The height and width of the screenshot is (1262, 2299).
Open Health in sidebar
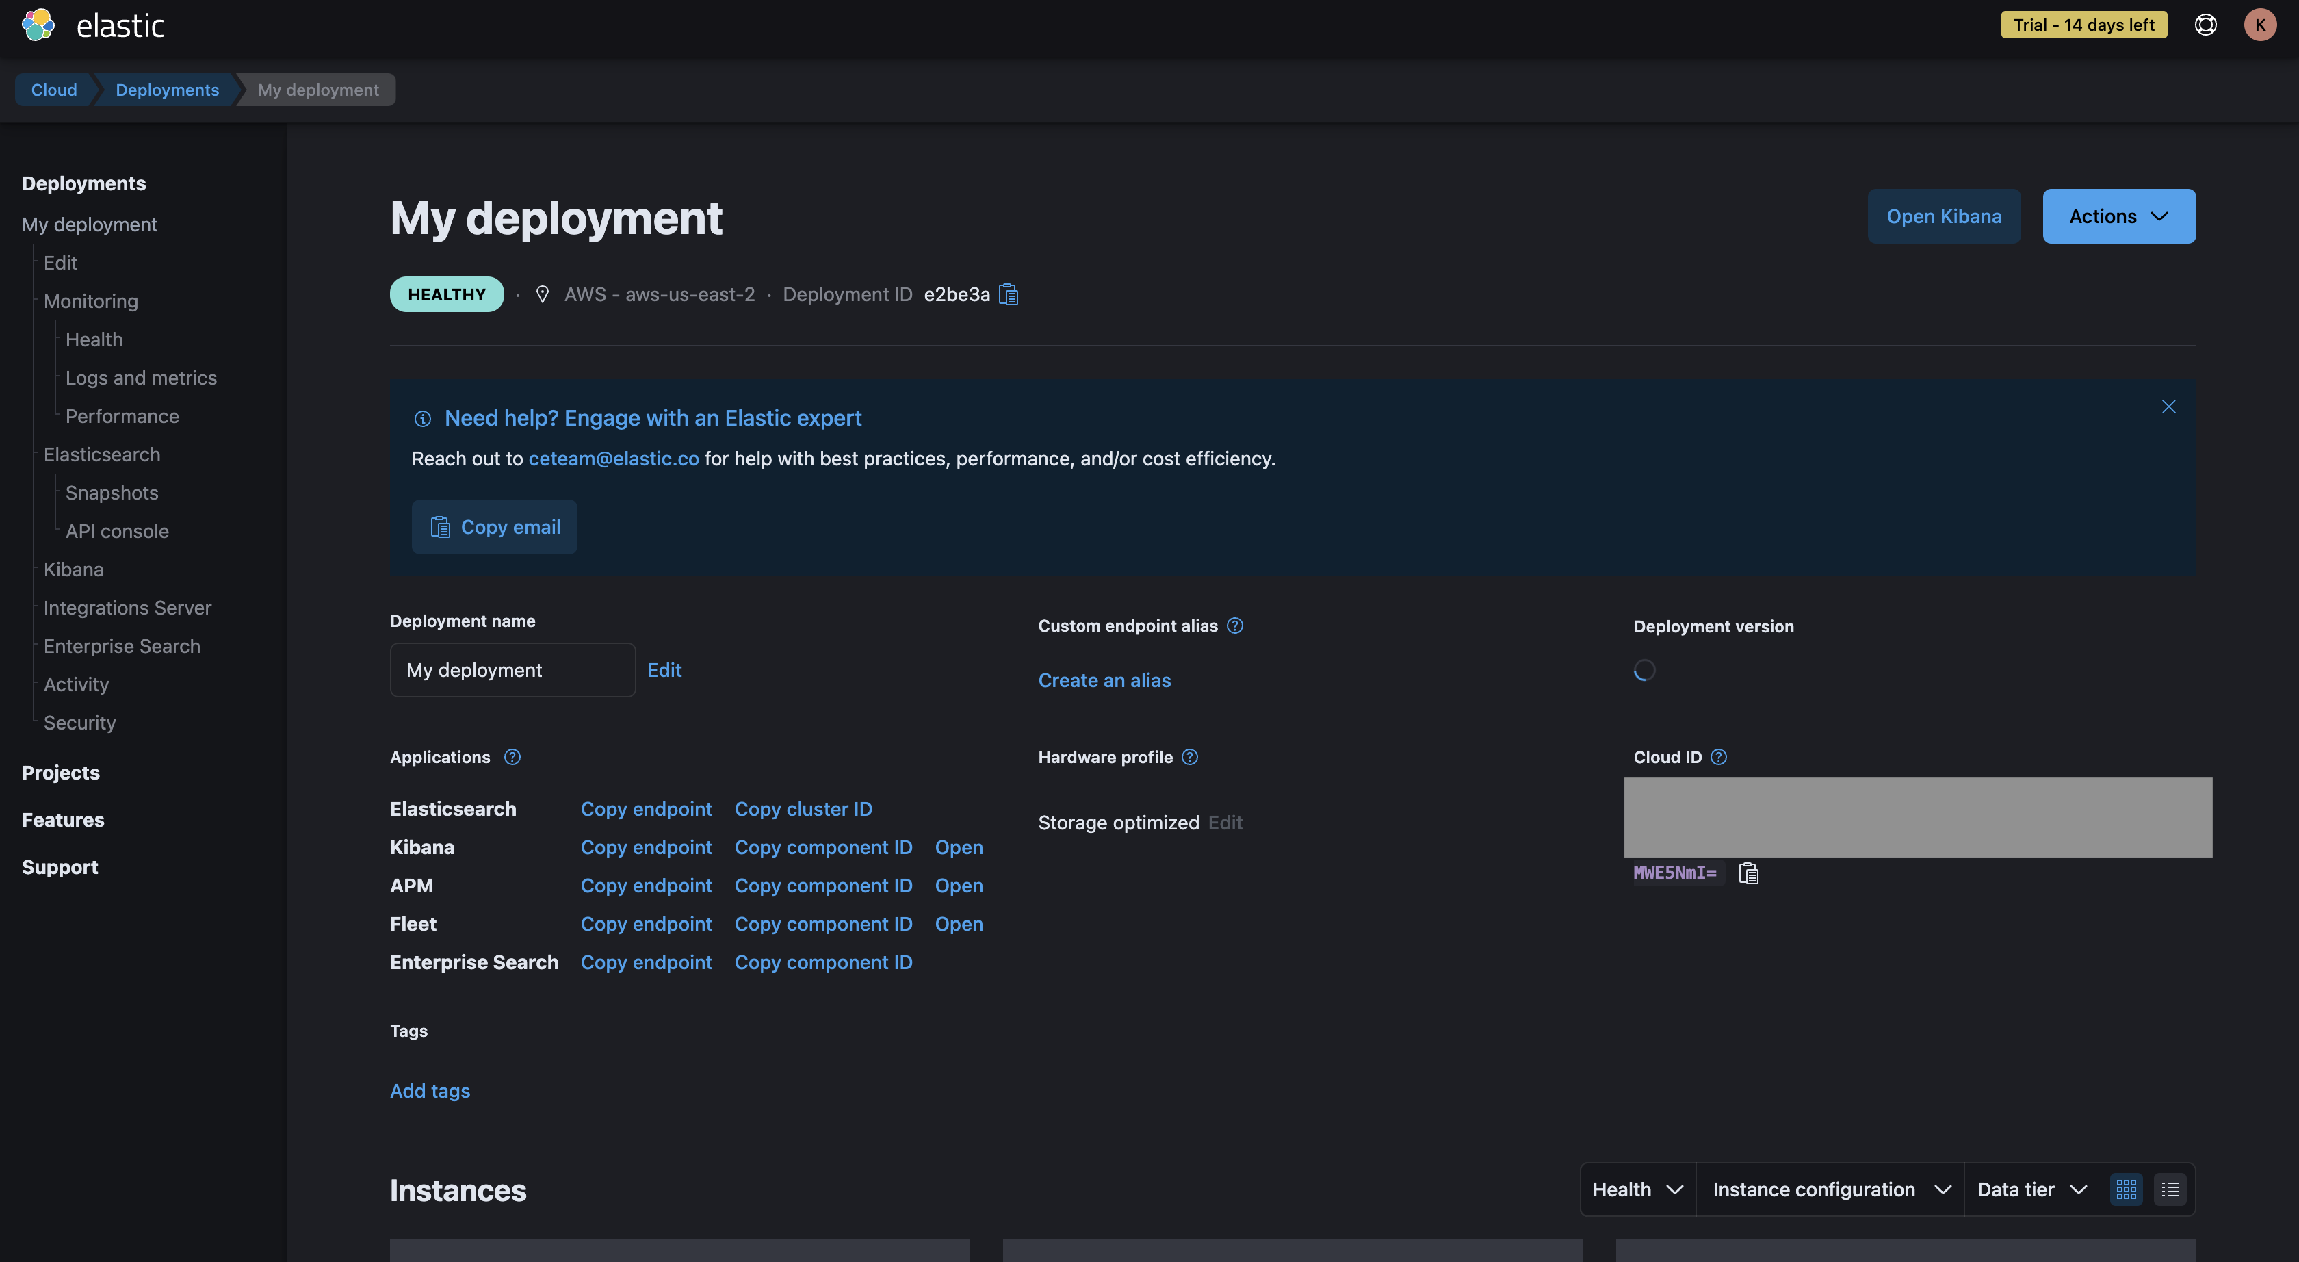[x=94, y=340]
